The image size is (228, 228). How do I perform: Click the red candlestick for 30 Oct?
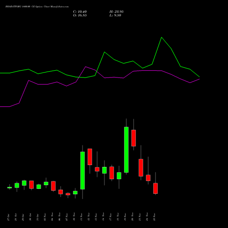tap(31, 185)
